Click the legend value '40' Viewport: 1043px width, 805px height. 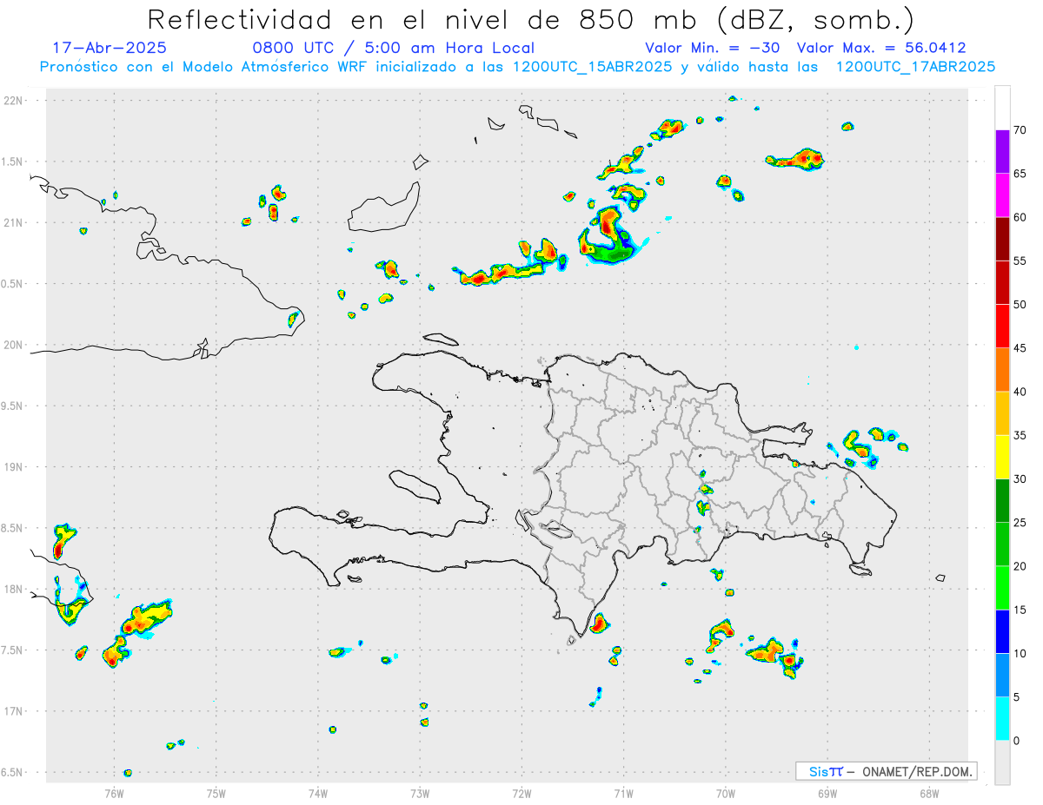(1020, 392)
